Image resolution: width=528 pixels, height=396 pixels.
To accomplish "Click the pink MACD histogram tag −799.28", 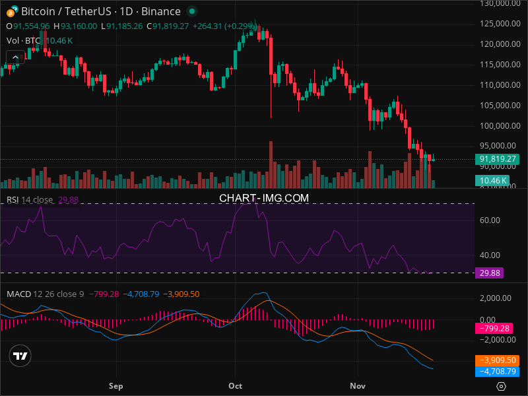I will pyautogui.click(x=496, y=328).
